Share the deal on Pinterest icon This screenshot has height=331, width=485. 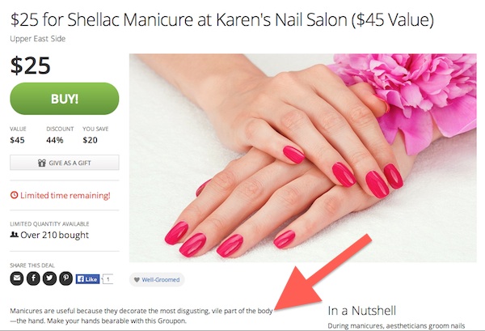click(x=66, y=278)
